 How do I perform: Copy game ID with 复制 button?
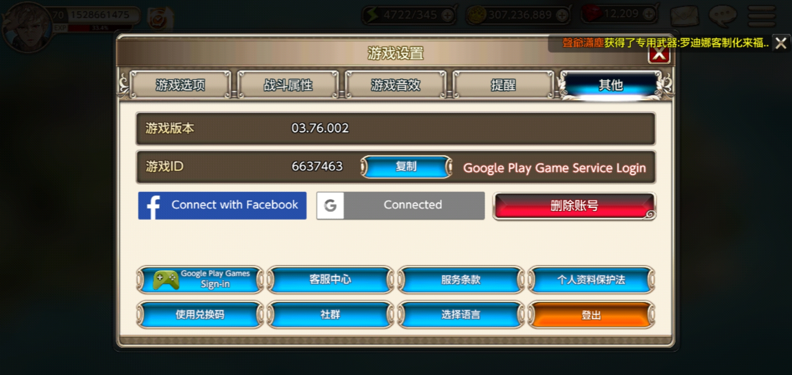pyautogui.click(x=406, y=167)
